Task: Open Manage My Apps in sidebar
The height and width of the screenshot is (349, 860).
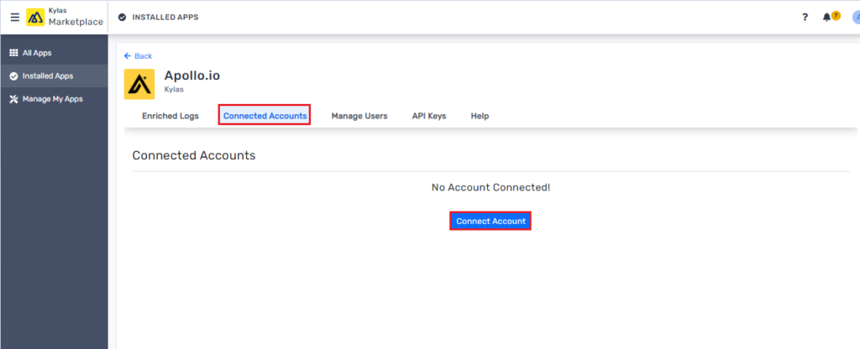Action: pyautogui.click(x=54, y=99)
